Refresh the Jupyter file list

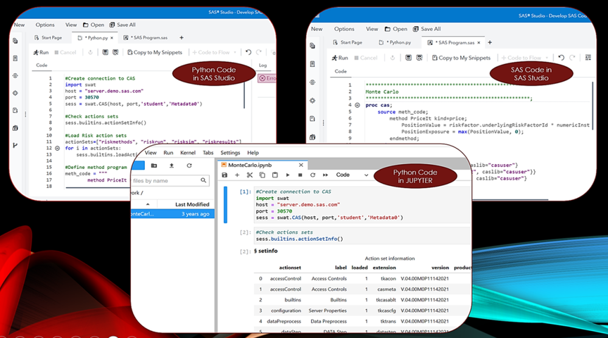coord(189,165)
